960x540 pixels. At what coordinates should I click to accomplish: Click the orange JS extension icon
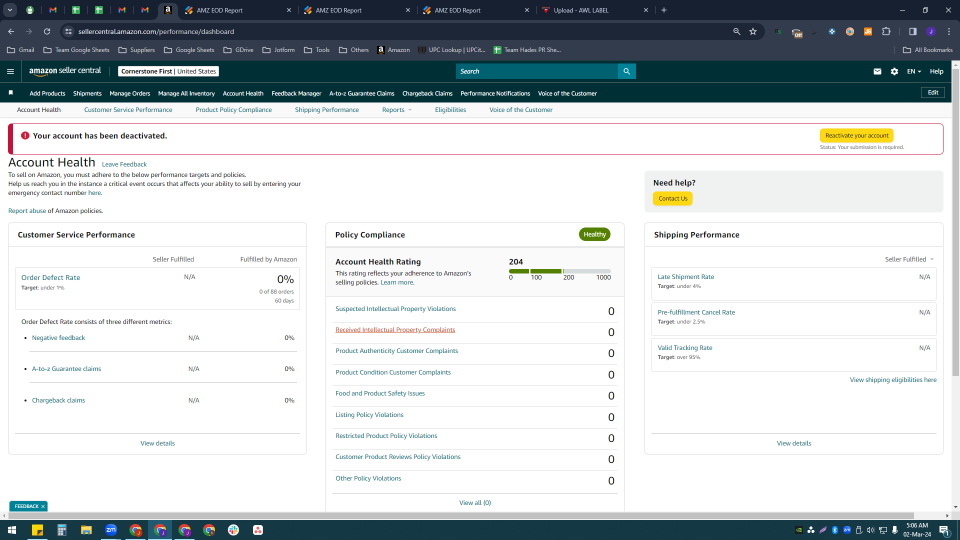pyautogui.click(x=868, y=31)
